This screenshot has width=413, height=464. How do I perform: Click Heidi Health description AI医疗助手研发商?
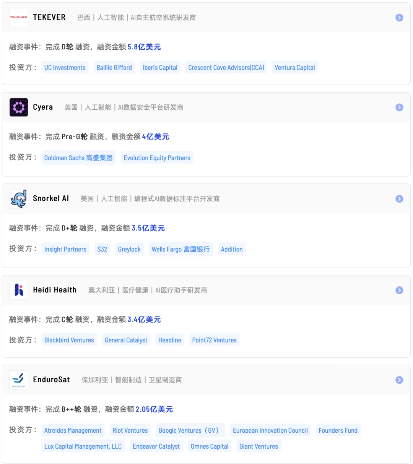[181, 290]
